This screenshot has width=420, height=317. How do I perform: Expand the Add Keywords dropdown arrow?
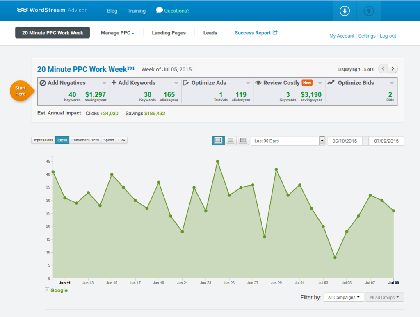(176, 83)
